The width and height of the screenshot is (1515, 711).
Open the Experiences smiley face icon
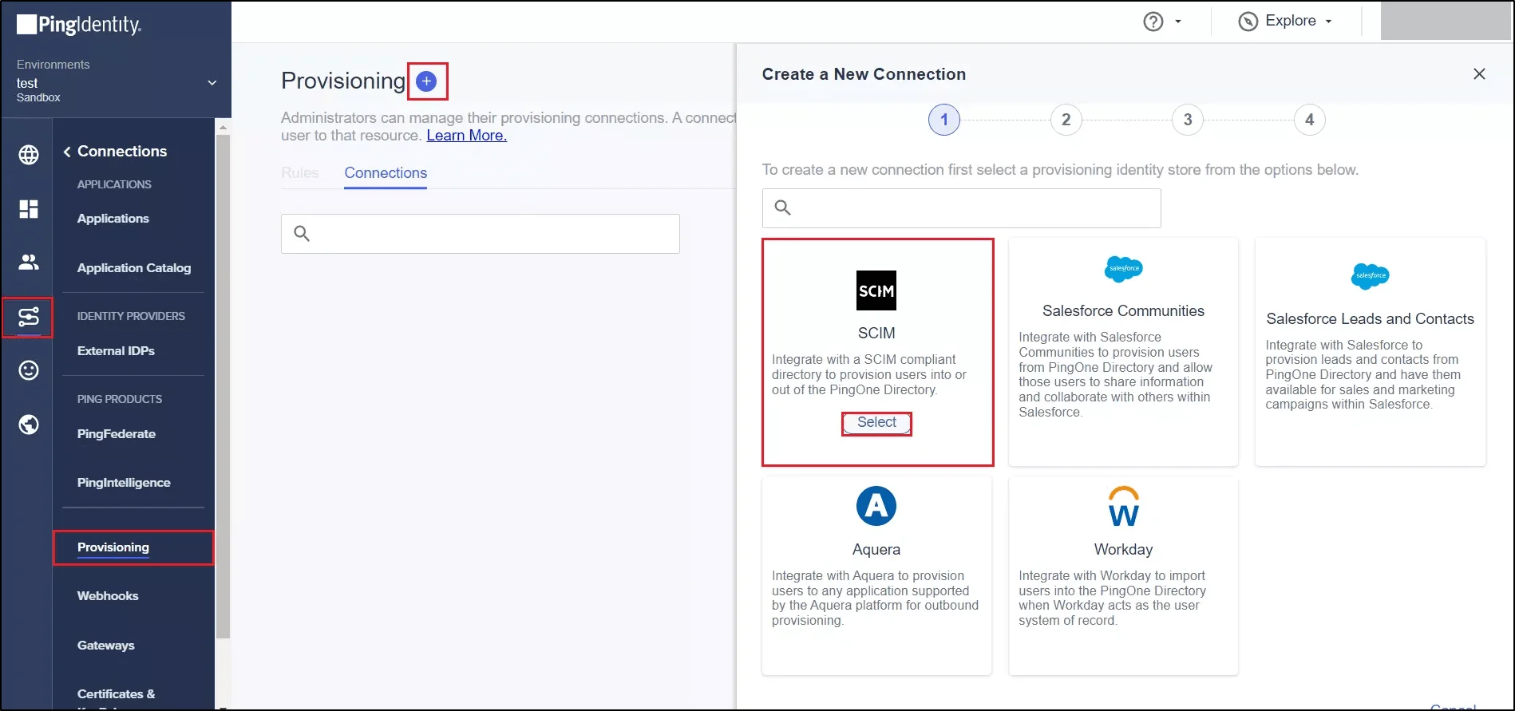(x=29, y=370)
